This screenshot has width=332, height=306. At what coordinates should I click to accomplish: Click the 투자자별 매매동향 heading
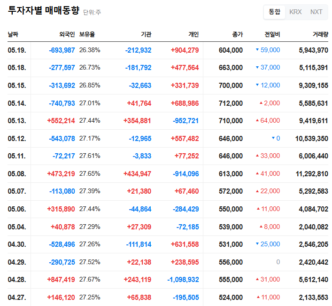(44, 10)
